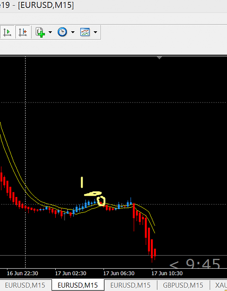The width and height of the screenshot is (227, 291).
Task: Toggle the Auto Scroll chart icon
Action: [x=7, y=32]
